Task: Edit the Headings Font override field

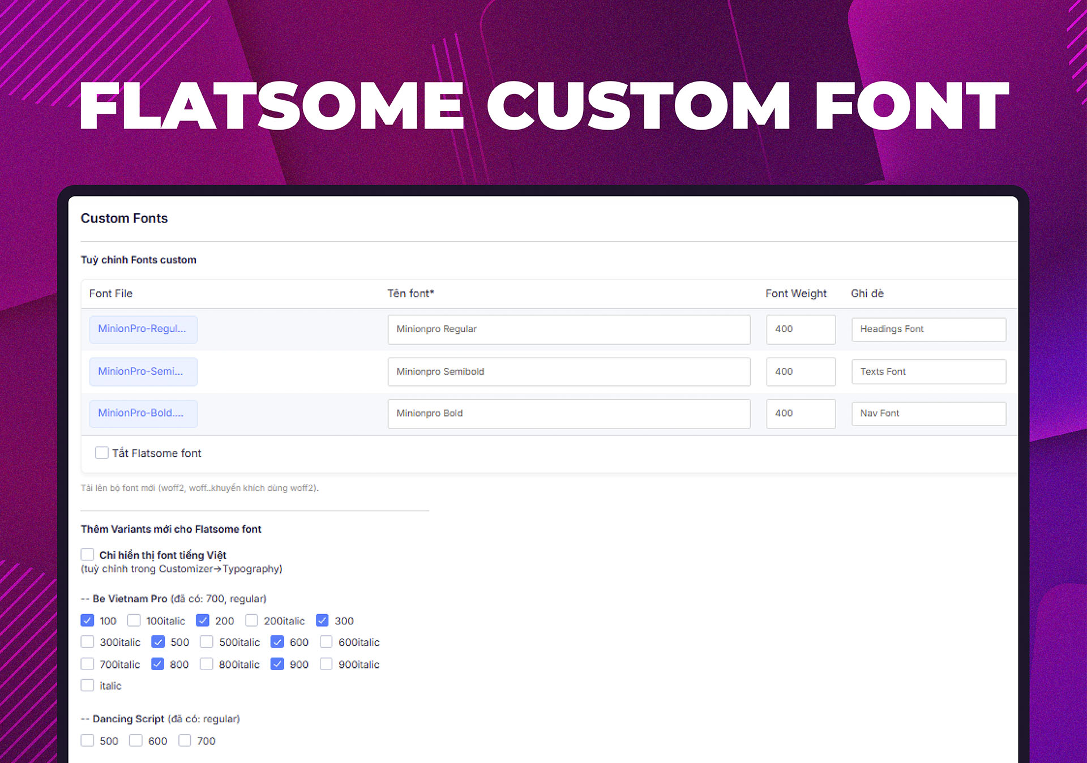Action: click(928, 329)
